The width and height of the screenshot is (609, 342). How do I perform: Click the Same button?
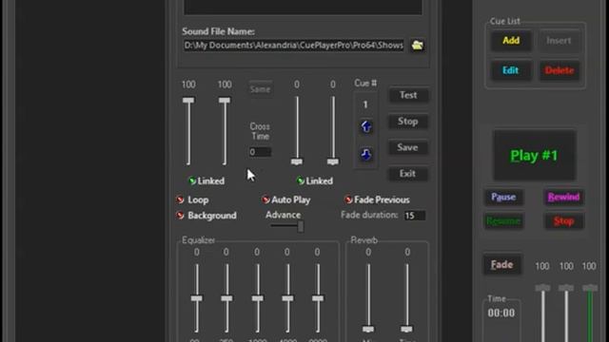point(260,89)
